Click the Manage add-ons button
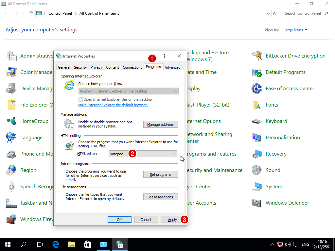 160,125
